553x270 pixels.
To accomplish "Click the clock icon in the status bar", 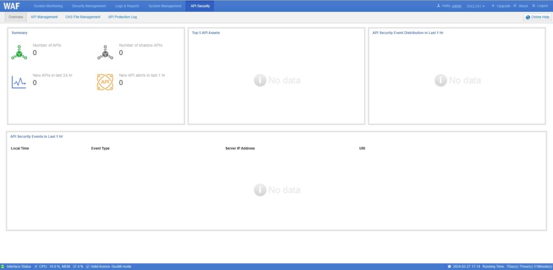I will point(450,266).
